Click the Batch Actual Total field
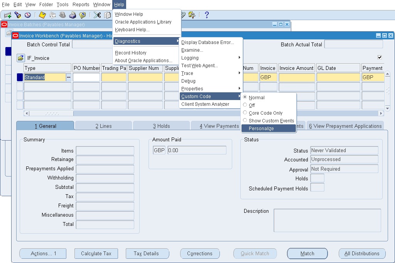 (353, 44)
